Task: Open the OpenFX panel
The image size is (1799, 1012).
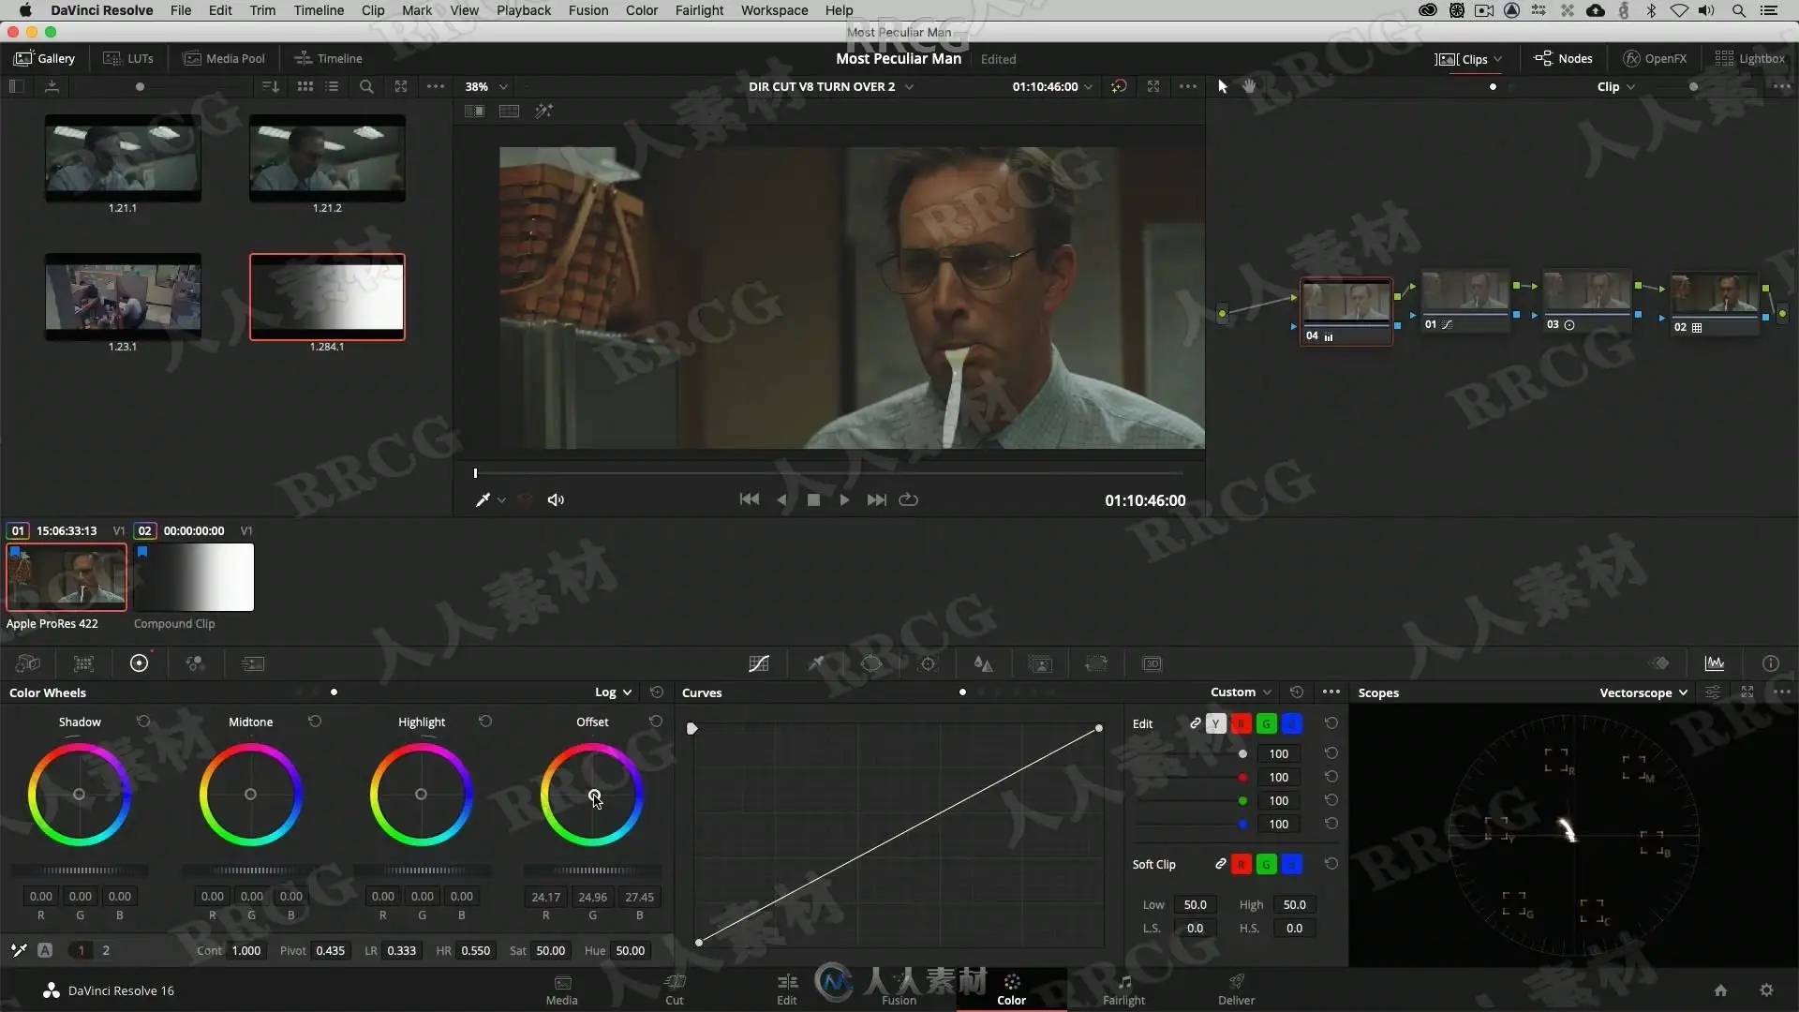Action: pyautogui.click(x=1655, y=58)
